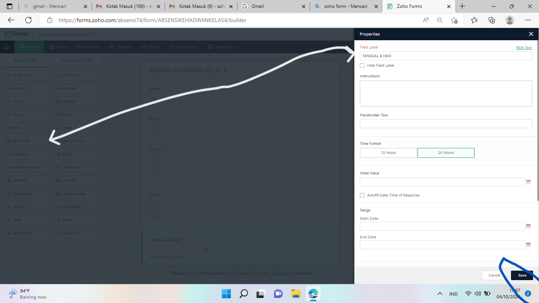This screenshot has width=539, height=303.
Task: Click the browser back arrow
Action: [11, 20]
